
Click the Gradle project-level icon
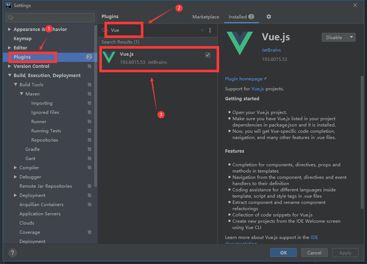pyautogui.click(x=89, y=149)
